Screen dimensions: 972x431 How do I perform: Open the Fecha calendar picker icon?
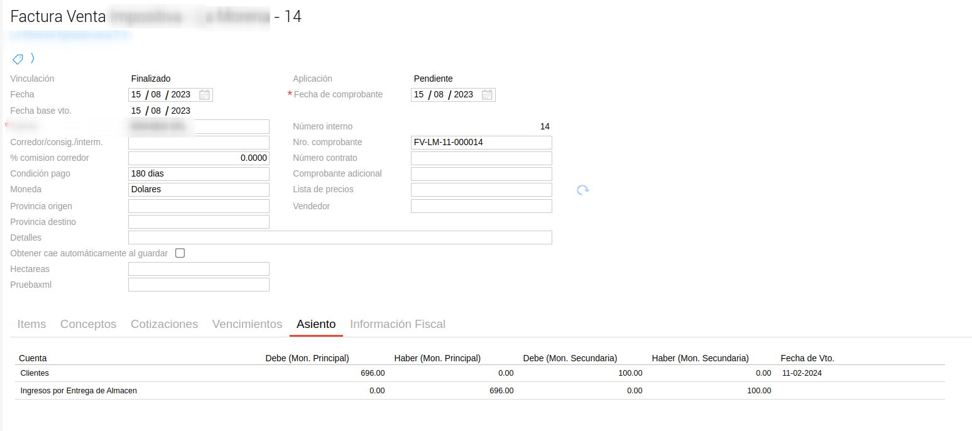tap(204, 95)
